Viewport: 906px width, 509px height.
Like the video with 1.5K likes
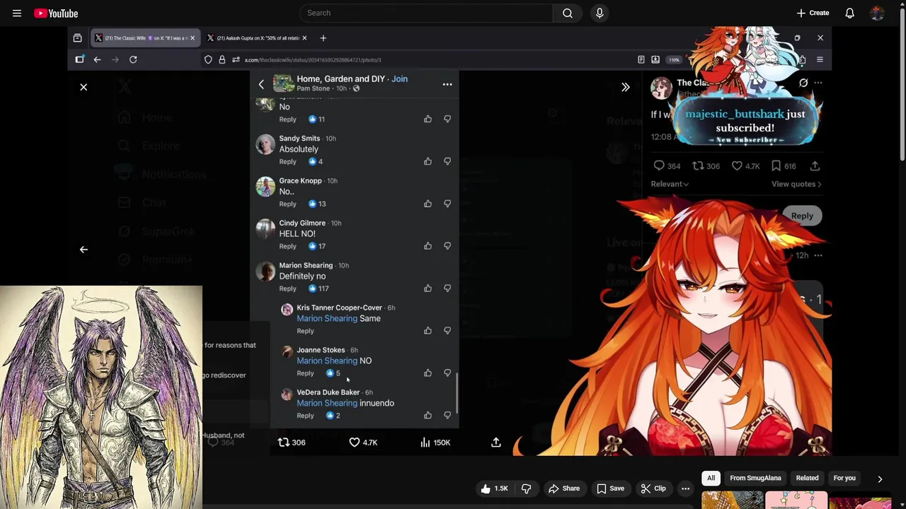(494, 488)
